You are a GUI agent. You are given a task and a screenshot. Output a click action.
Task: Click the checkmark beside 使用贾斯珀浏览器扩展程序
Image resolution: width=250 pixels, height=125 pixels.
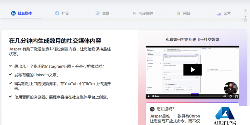tap(10, 96)
